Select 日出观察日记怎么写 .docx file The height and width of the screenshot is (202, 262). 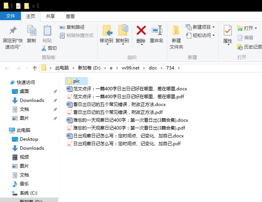(125, 136)
